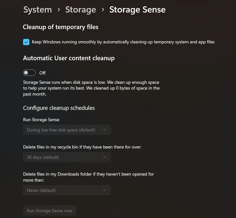Viewport: 236px width, 218px height.
Task: Open the Downloads folder cleanup schedule dropdown
Action: [67, 190]
